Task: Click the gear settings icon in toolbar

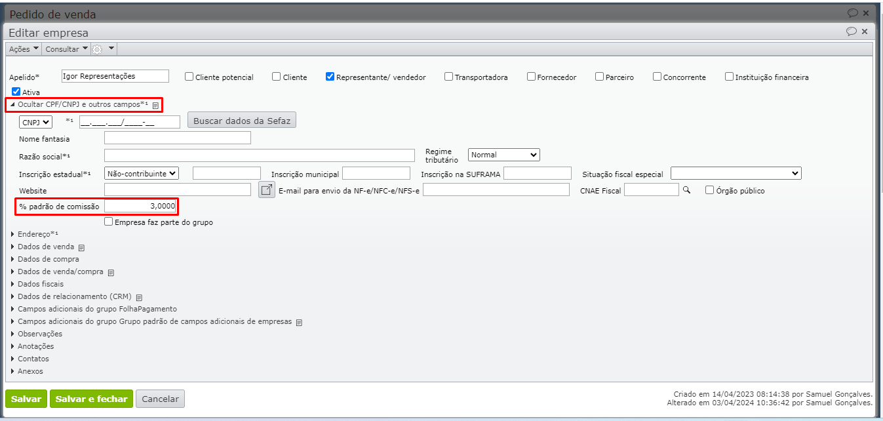Action: click(x=98, y=49)
